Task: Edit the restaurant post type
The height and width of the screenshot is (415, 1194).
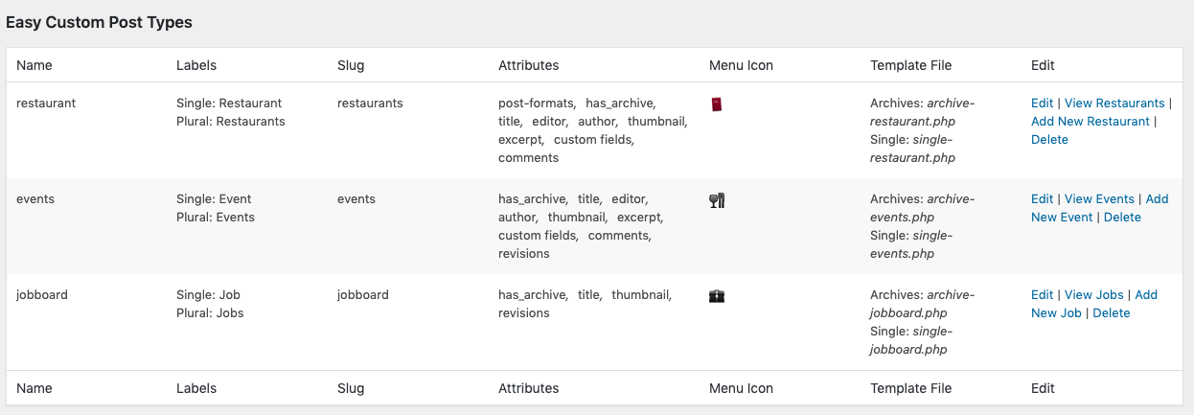Action: click(x=1042, y=103)
